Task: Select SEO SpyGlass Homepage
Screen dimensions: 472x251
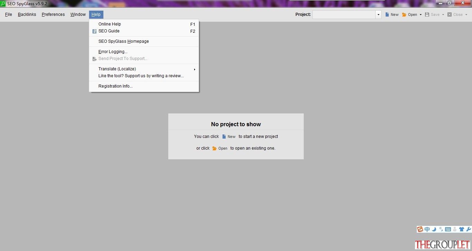Action: (x=144, y=41)
